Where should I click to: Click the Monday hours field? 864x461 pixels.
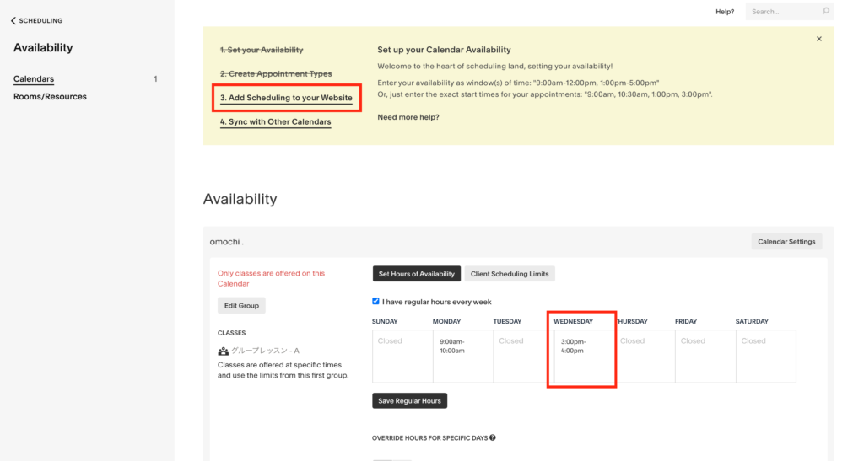coord(463,356)
